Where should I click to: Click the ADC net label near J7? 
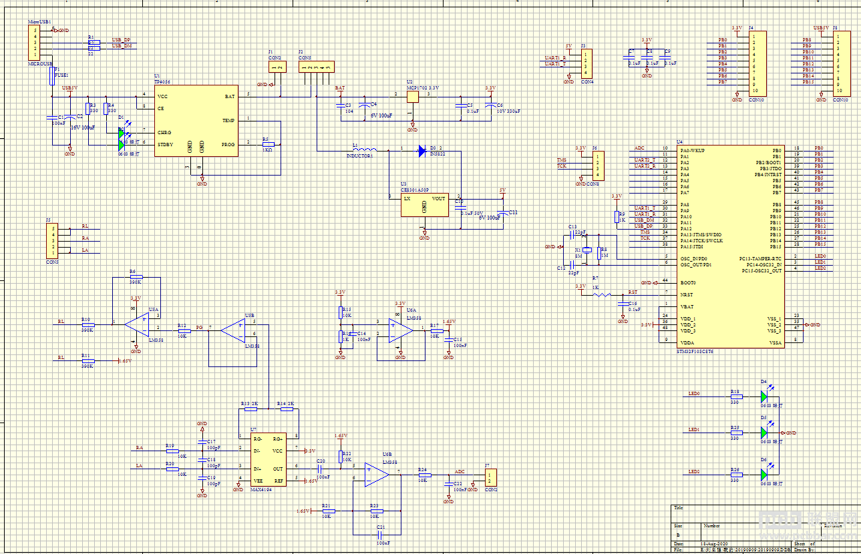pos(460,472)
